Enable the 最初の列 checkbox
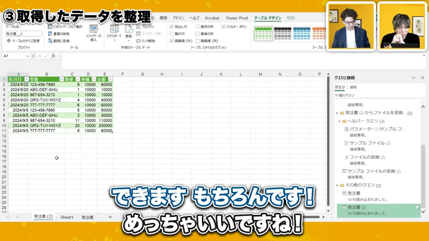The image size is (429, 241). click(197, 27)
